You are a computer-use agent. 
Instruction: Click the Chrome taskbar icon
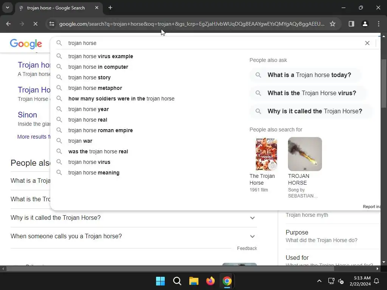pyautogui.click(x=227, y=281)
